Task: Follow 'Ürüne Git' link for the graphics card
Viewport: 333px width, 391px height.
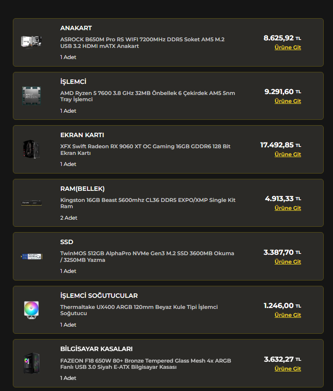Action: point(288,154)
